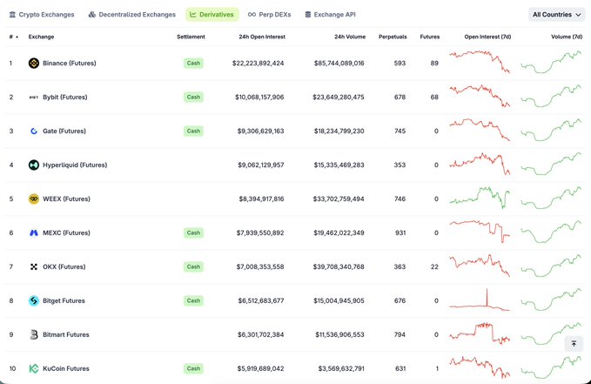Click the database icon beside Exchange API
Screen dimensions: 591x384
coord(308,14)
